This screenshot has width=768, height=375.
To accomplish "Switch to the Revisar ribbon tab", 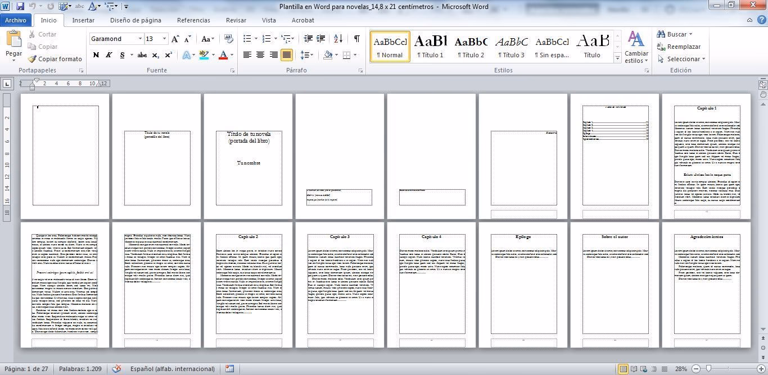I will pyautogui.click(x=236, y=20).
